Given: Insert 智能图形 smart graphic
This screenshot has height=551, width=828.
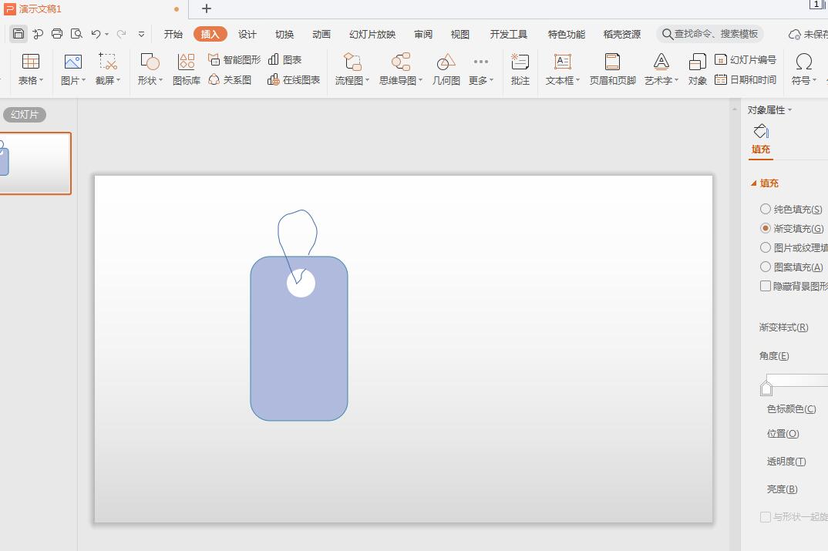Looking at the screenshot, I should 234,59.
